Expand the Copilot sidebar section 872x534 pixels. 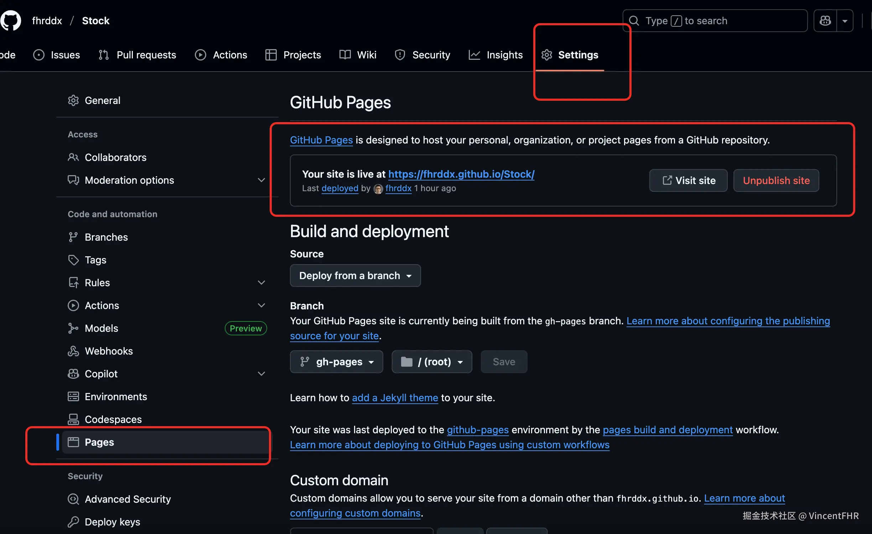[x=261, y=374]
